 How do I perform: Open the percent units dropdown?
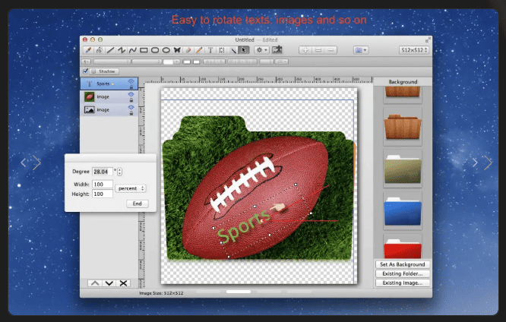tap(131, 188)
